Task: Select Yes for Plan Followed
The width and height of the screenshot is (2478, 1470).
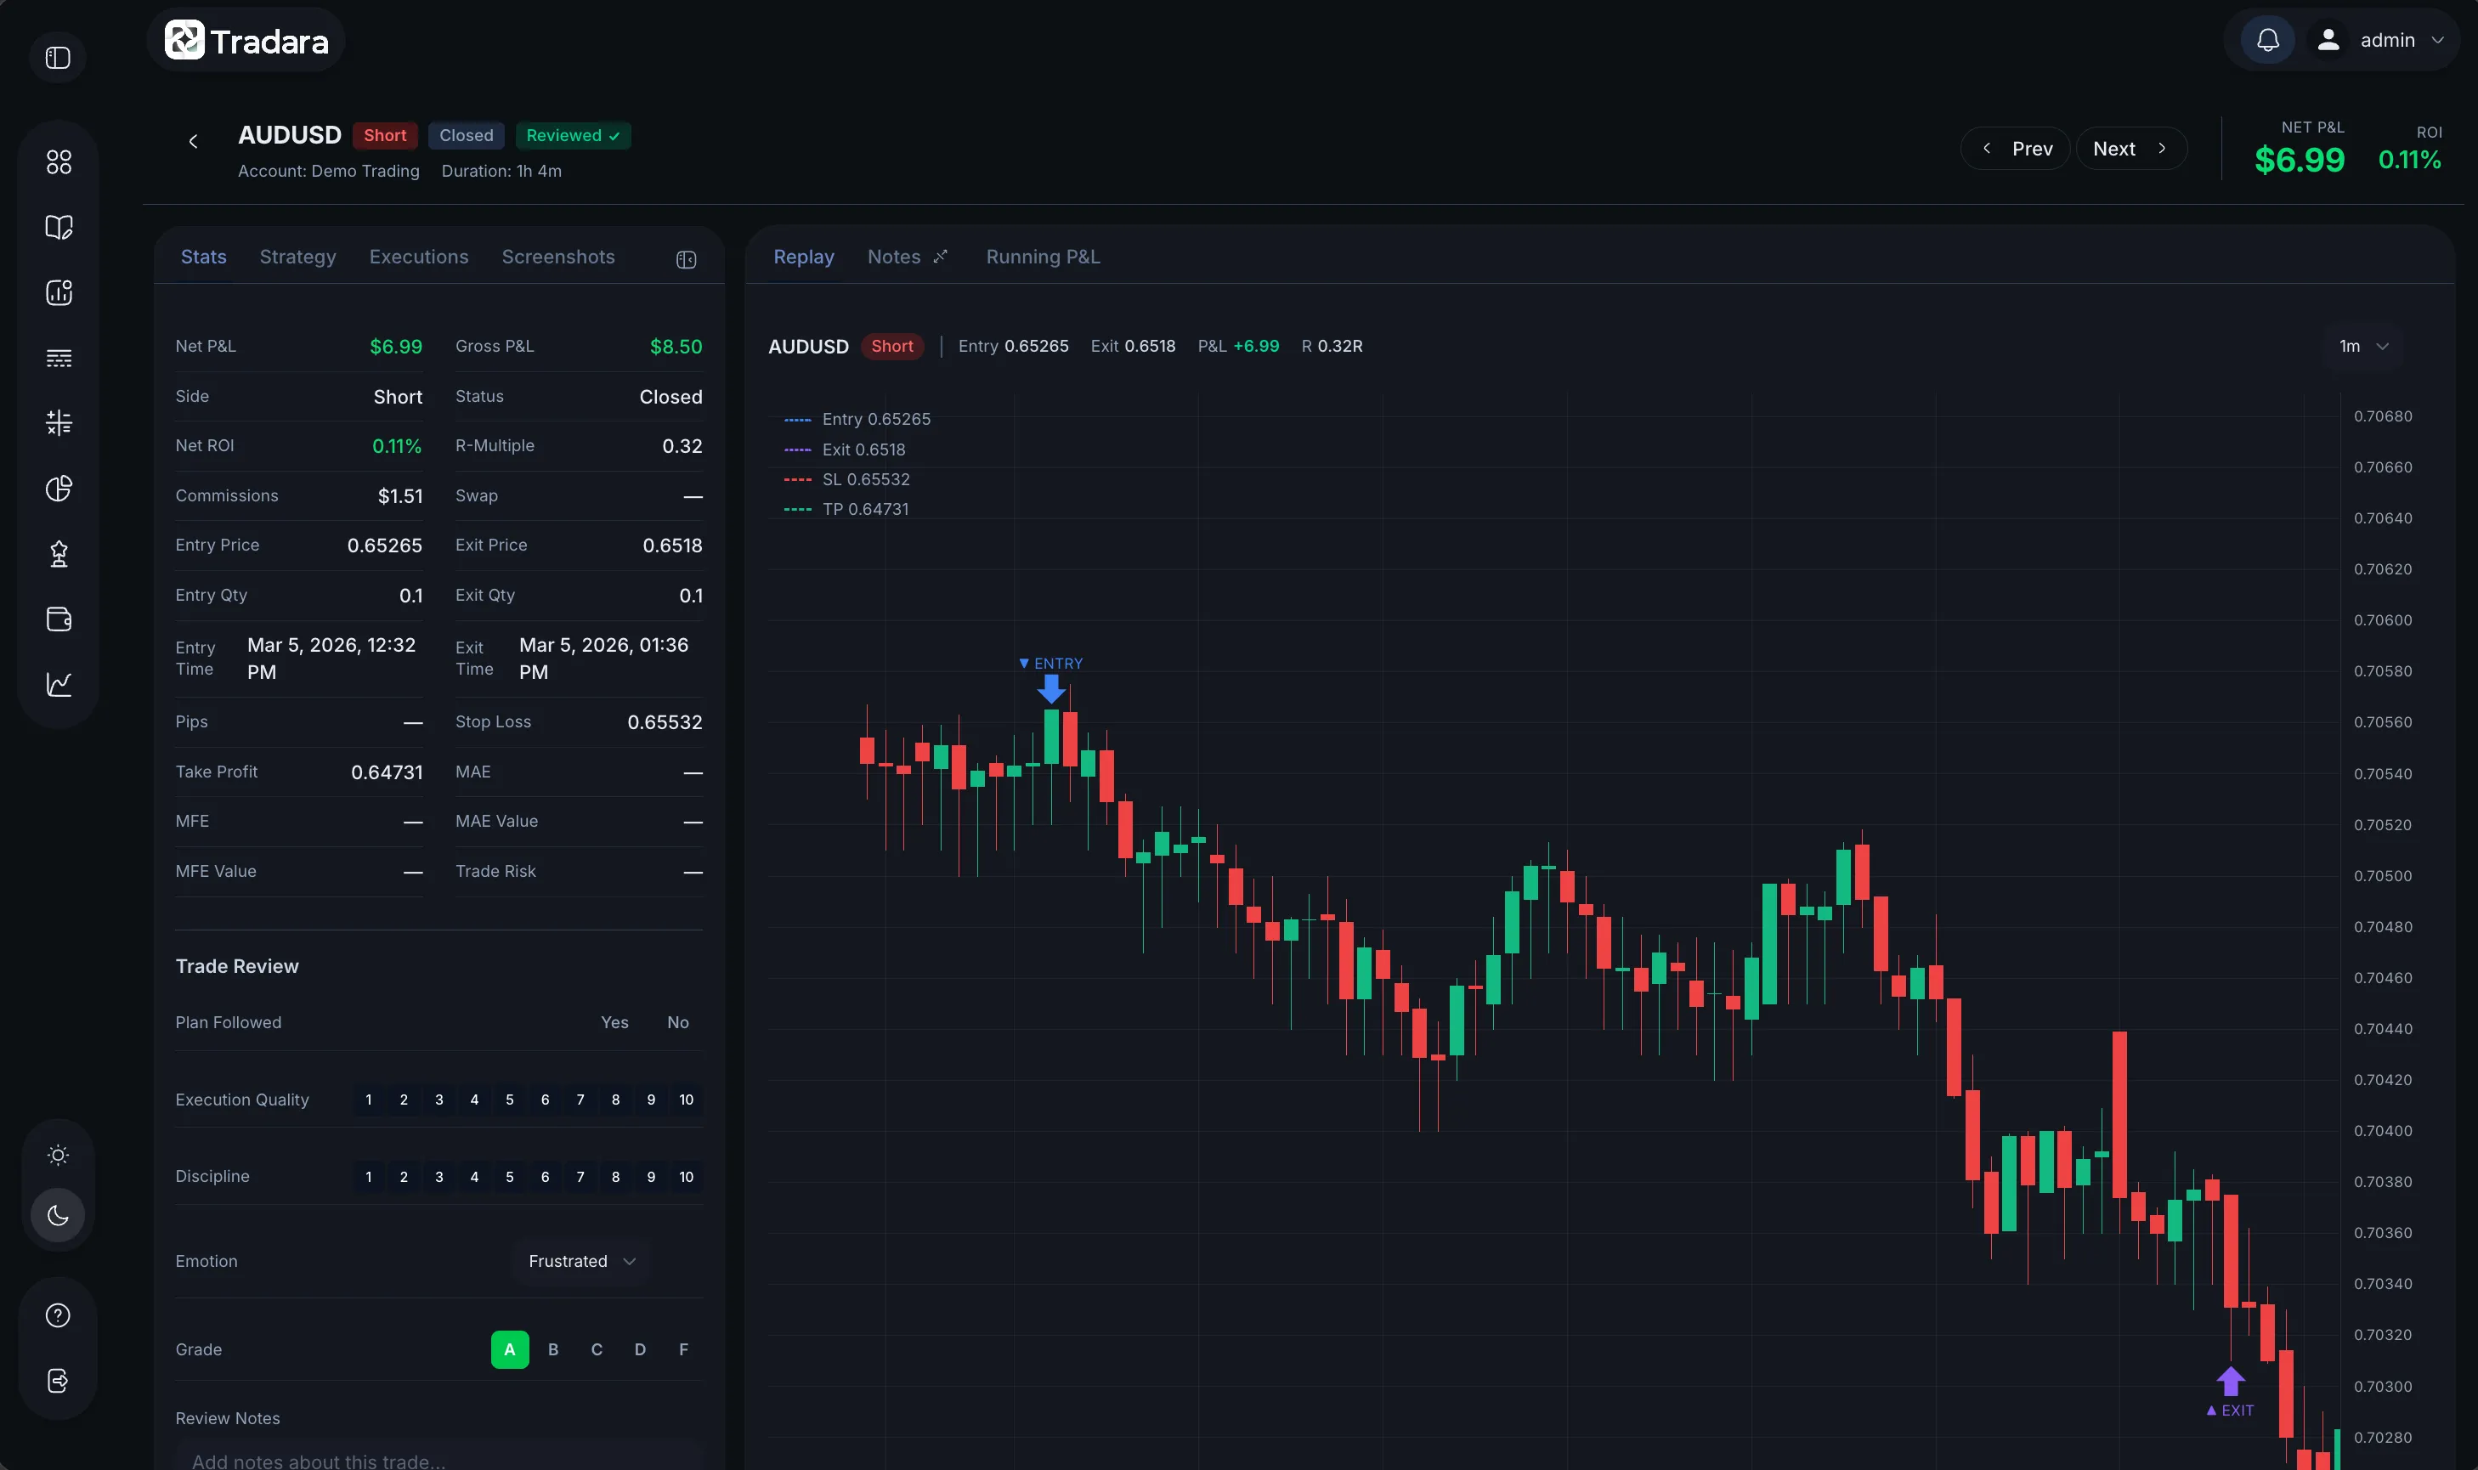Action: [x=614, y=1022]
